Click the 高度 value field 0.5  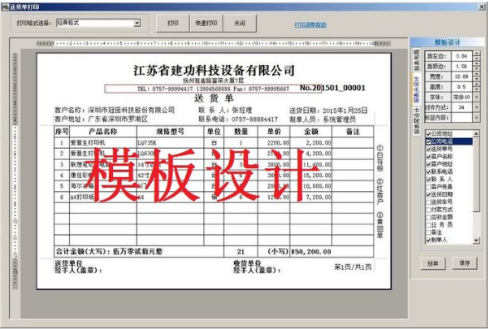pos(462,87)
